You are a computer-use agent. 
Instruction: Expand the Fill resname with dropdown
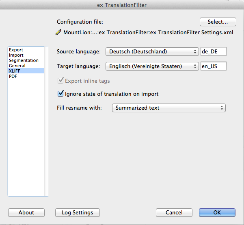pos(168,108)
